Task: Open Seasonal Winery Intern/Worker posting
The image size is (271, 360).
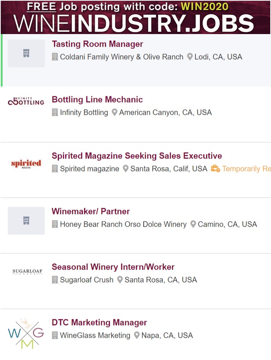Action: pyautogui.click(x=113, y=267)
